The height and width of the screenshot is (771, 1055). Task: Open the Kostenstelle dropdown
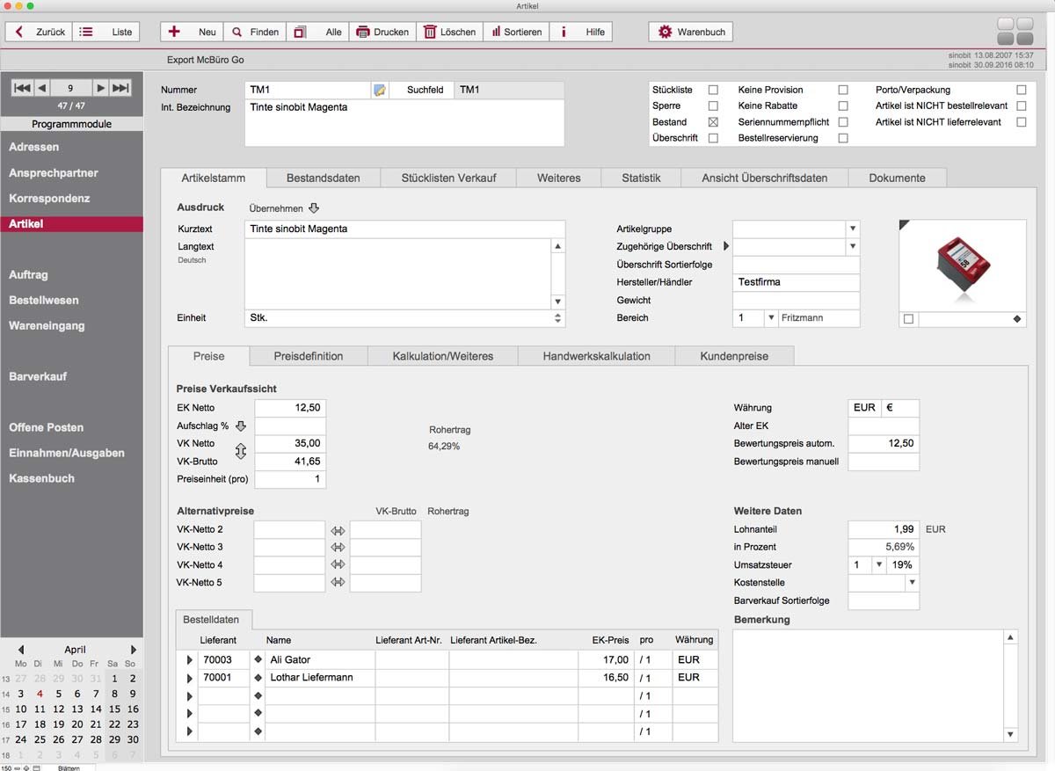tap(911, 582)
